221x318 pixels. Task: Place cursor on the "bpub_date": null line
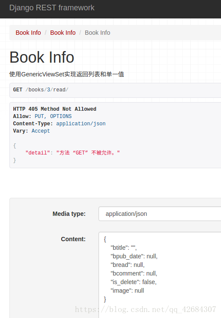[x=134, y=256]
